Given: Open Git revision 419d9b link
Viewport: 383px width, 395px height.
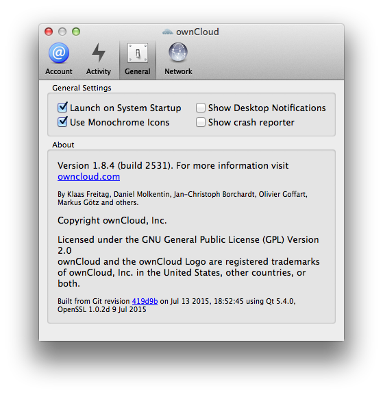Looking at the screenshot, I should pyautogui.click(x=145, y=301).
